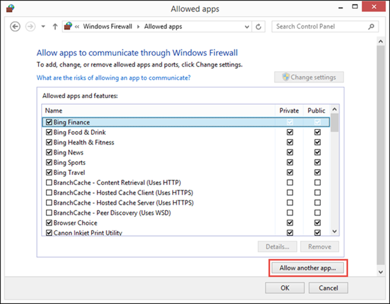This screenshot has height=304, width=390.
Task: Refresh the Allowed apps page
Action: [x=259, y=27]
